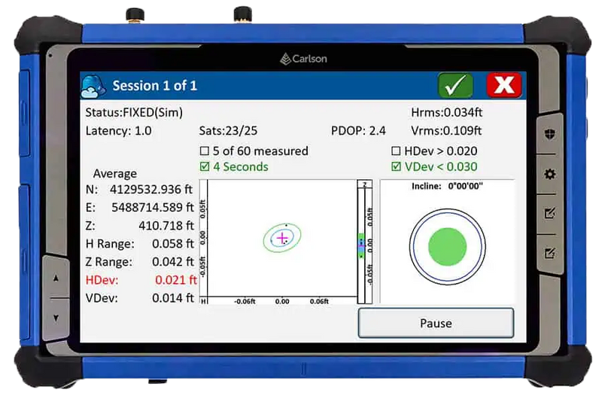Click 'Session 1 of 1' title
The height and width of the screenshot is (402, 602).
point(155,86)
